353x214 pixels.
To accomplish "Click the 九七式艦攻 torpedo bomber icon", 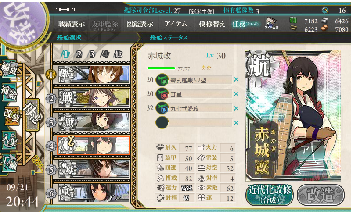I will (x=162, y=108).
